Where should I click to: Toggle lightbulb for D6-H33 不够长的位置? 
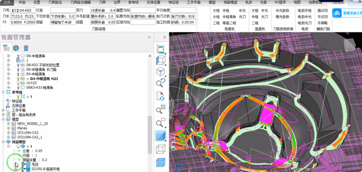tap(18, 65)
